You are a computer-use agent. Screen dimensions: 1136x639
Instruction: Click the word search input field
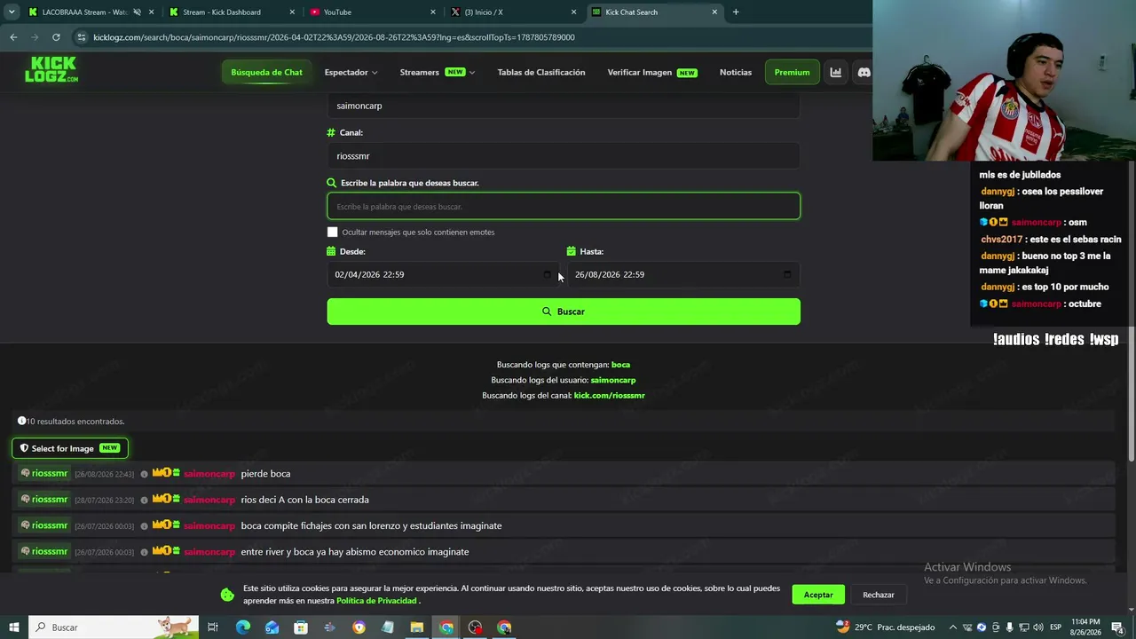click(564, 206)
